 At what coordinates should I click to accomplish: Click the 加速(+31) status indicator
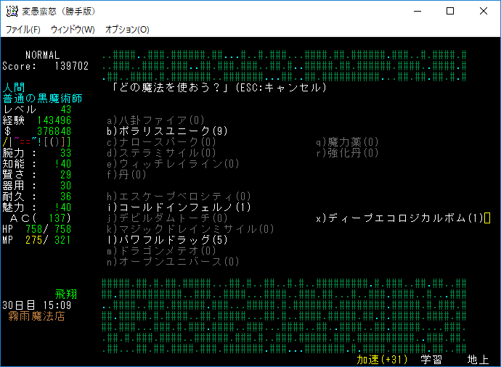[x=382, y=360]
